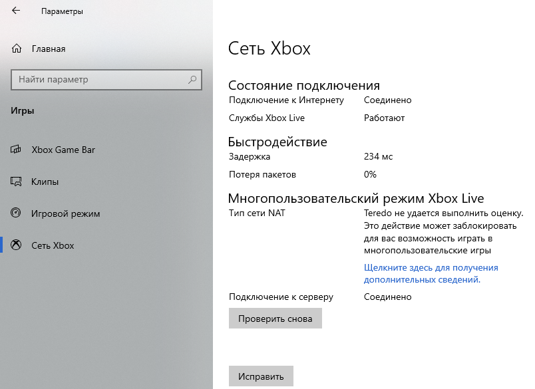535x389 pixels.
Task: Click the back arrow icon
Action: tap(16, 11)
